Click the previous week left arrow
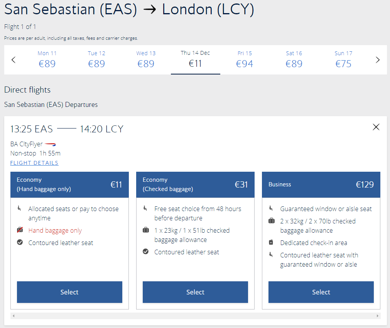 coord(14,60)
